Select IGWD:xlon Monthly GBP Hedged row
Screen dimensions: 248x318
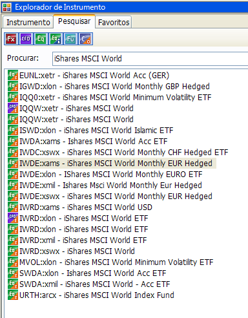point(114,87)
